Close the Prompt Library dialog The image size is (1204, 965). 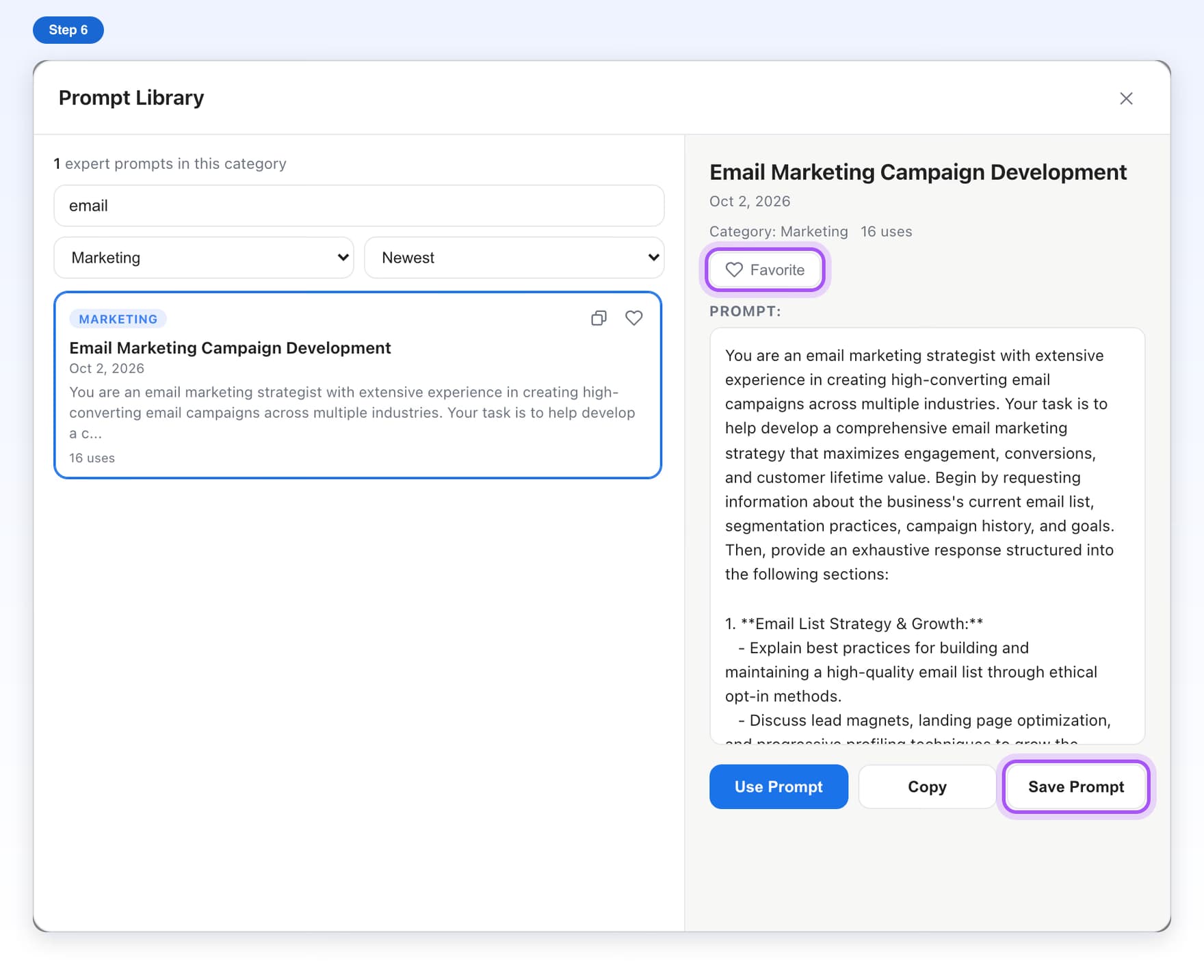[1126, 98]
